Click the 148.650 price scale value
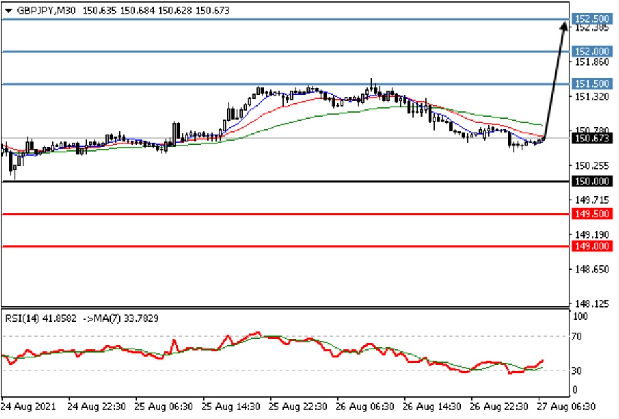The image size is (619, 419). point(592,270)
